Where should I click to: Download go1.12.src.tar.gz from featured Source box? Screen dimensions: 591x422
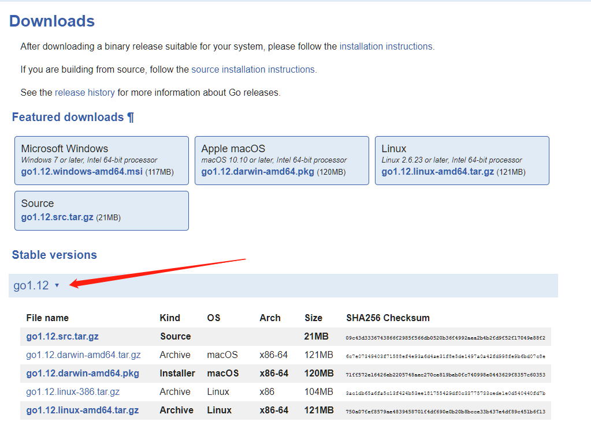coord(57,217)
